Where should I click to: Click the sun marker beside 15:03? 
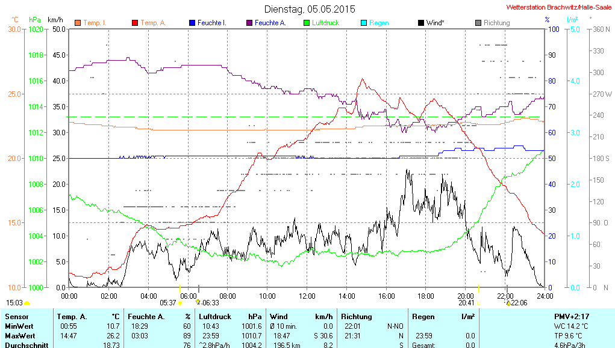27,304
